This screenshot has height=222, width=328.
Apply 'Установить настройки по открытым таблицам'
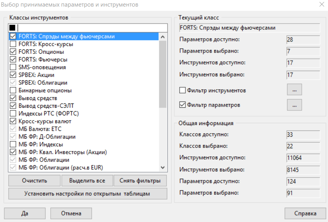[87, 193]
